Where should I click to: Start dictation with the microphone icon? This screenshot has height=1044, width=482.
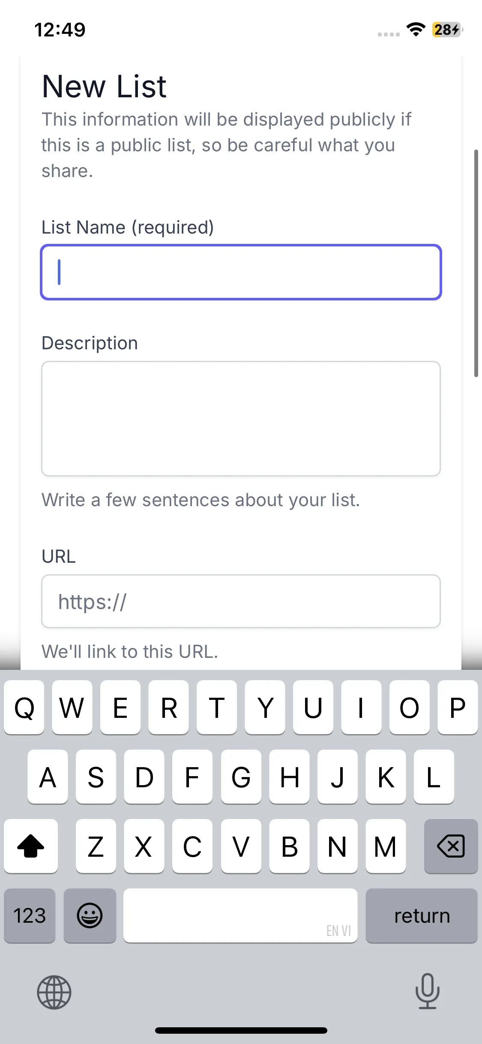click(427, 991)
